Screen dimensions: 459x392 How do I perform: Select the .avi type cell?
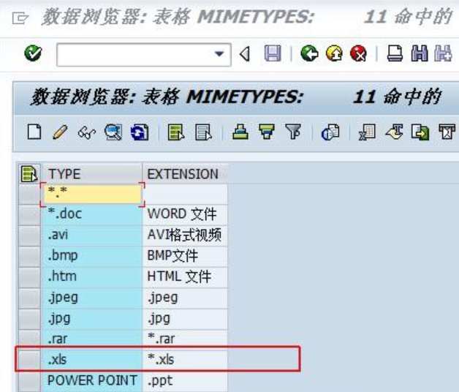[x=93, y=235]
